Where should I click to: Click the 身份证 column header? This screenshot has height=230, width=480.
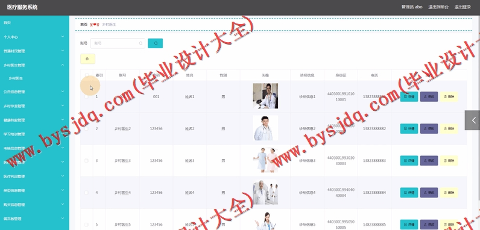pos(341,75)
